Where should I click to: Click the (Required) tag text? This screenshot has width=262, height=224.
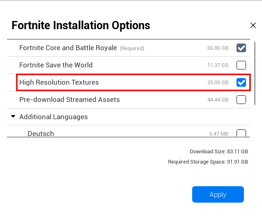pyautogui.click(x=132, y=48)
